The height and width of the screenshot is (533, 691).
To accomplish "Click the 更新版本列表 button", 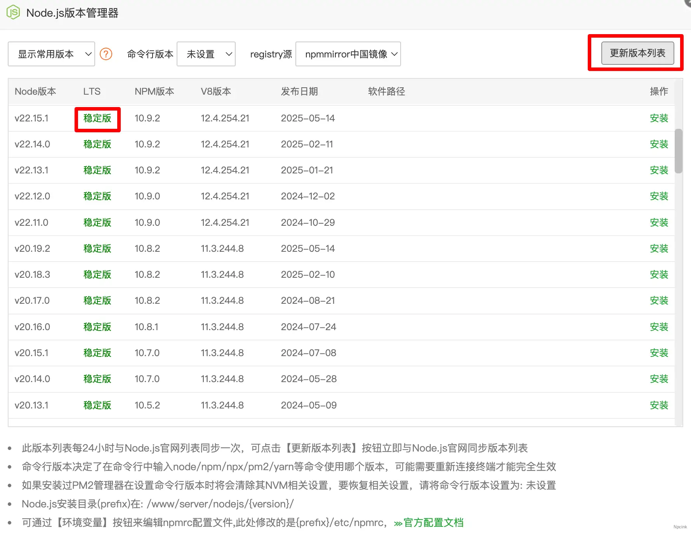I will (x=637, y=53).
